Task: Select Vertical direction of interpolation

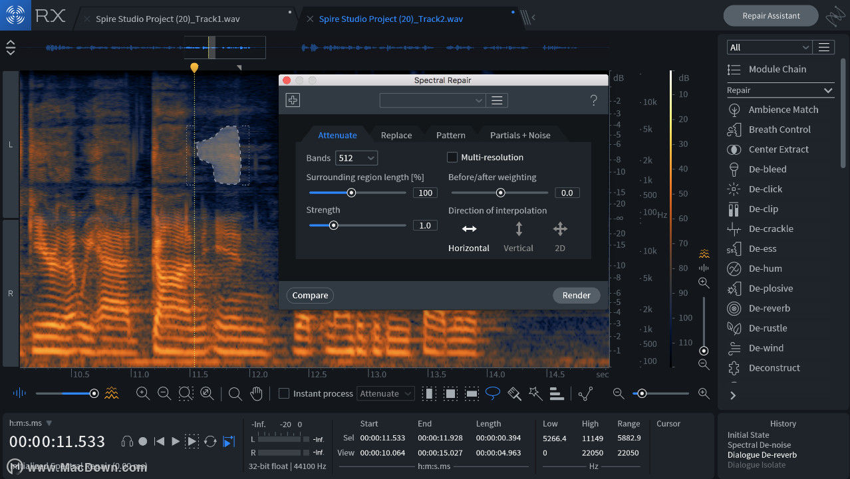Action: coord(519,237)
